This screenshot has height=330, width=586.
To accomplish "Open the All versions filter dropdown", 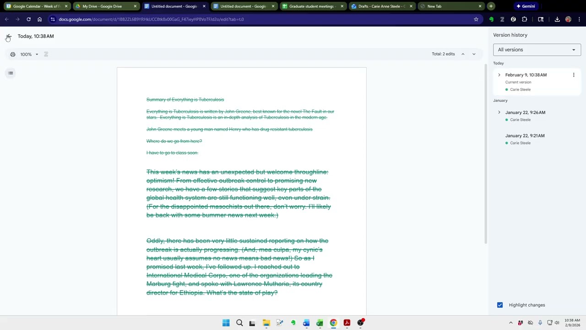I will 537,49.
